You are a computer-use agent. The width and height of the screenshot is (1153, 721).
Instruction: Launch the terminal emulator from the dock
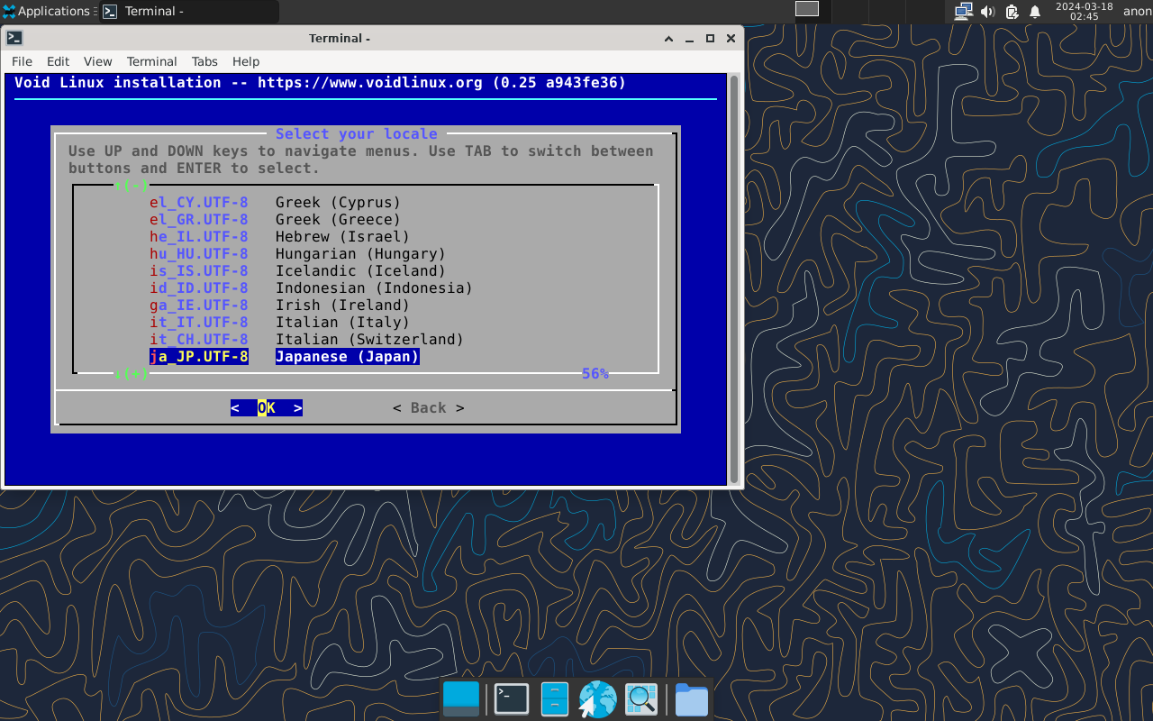click(x=511, y=699)
